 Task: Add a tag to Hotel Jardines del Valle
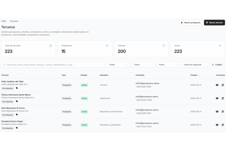pyautogui.click(x=17, y=88)
